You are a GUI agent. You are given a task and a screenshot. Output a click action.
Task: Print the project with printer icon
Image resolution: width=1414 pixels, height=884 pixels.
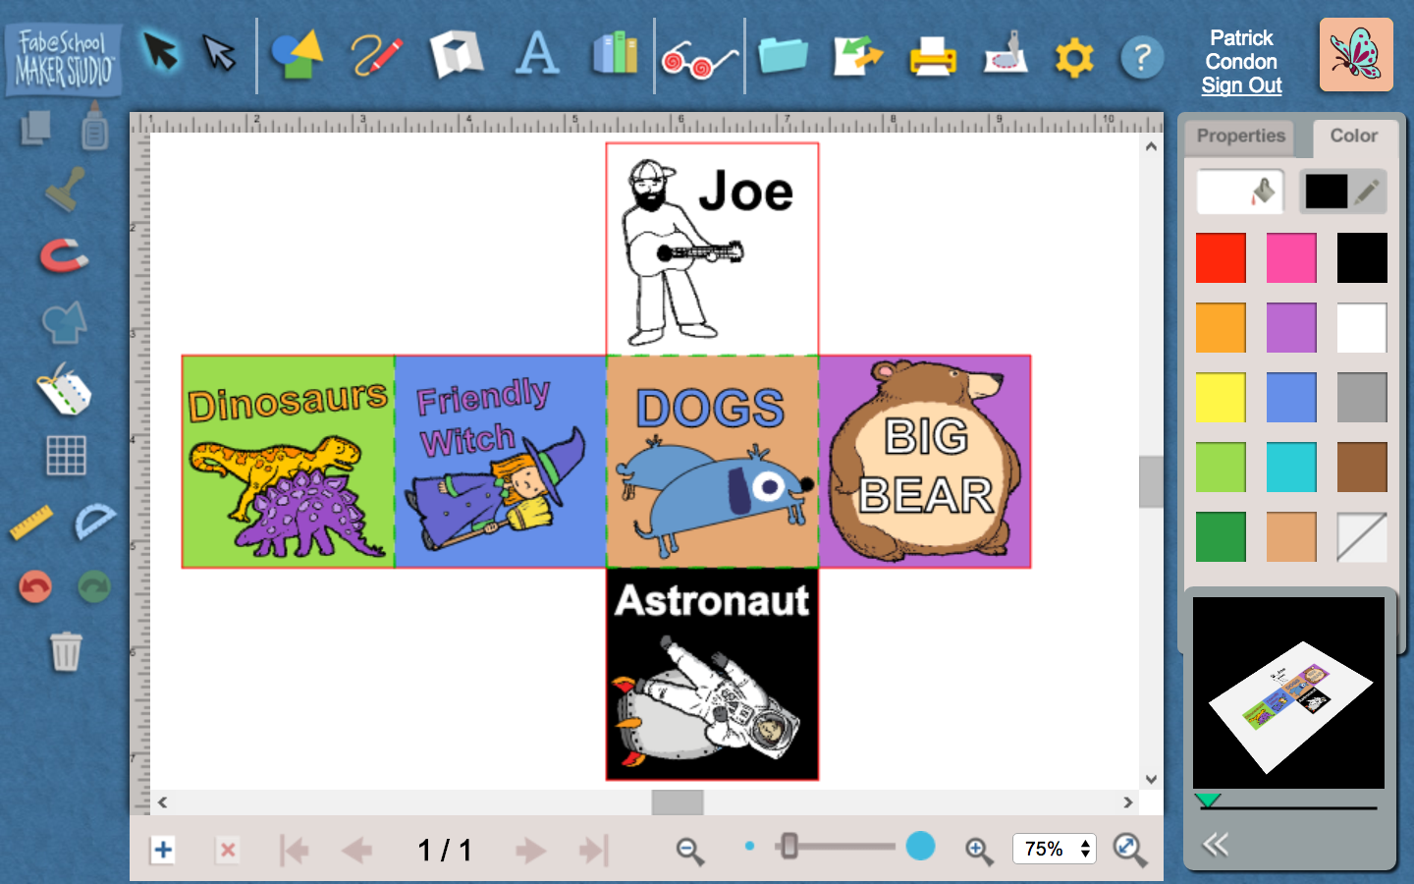coord(932,56)
